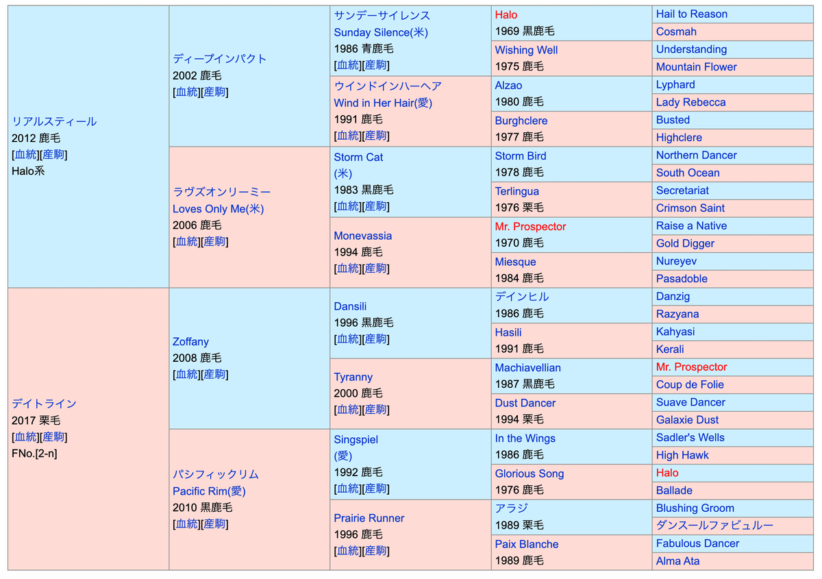Viewport: 822px width, 579px height.
Task: Open the Glorious Song link
Action: point(530,473)
